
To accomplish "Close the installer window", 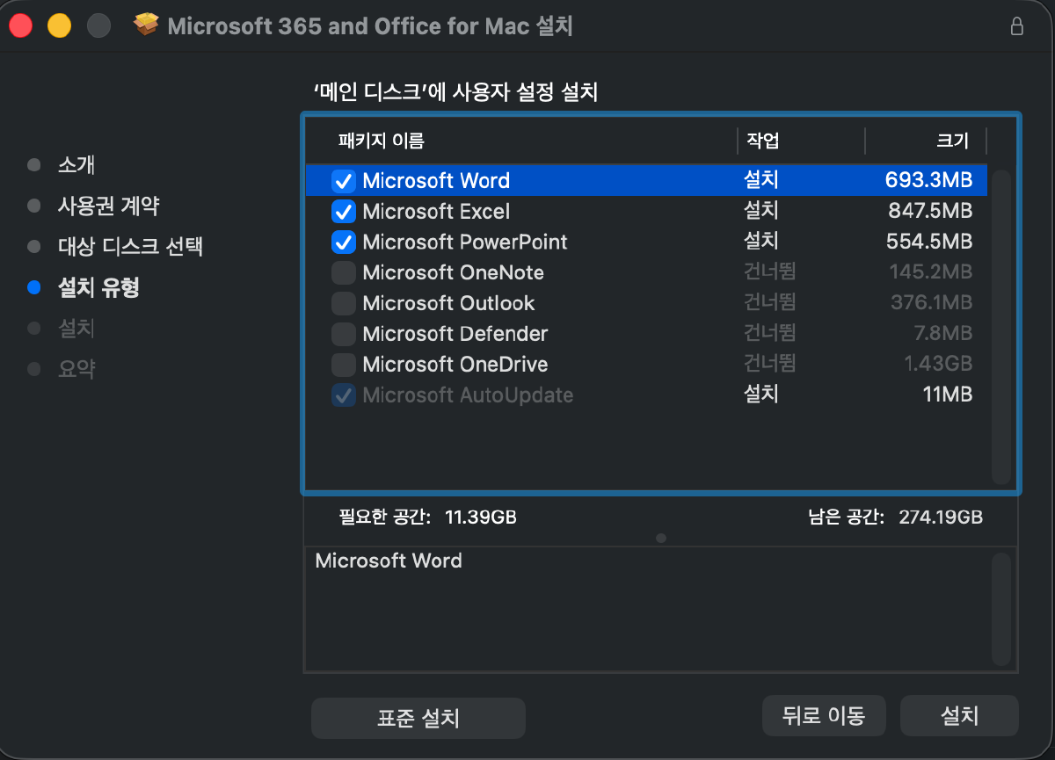I will 20,26.
